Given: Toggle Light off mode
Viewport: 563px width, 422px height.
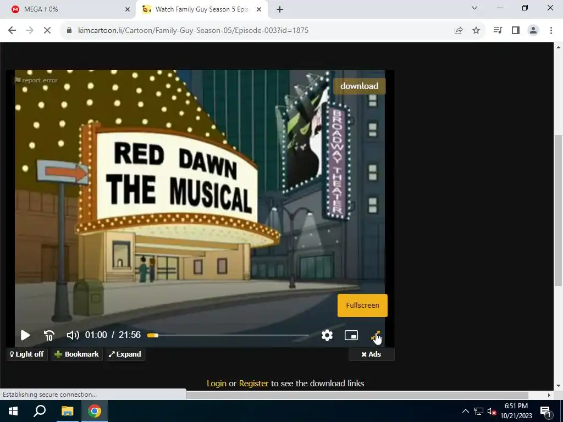Looking at the screenshot, I should click(x=27, y=354).
